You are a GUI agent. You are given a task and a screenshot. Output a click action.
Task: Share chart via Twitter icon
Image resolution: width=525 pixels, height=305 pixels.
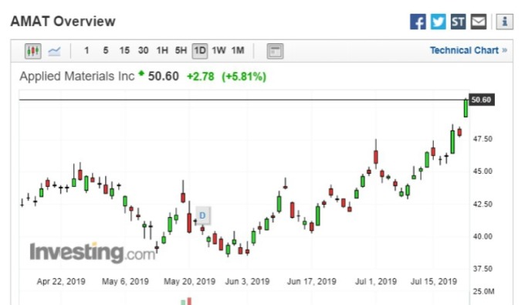pos(438,22)
